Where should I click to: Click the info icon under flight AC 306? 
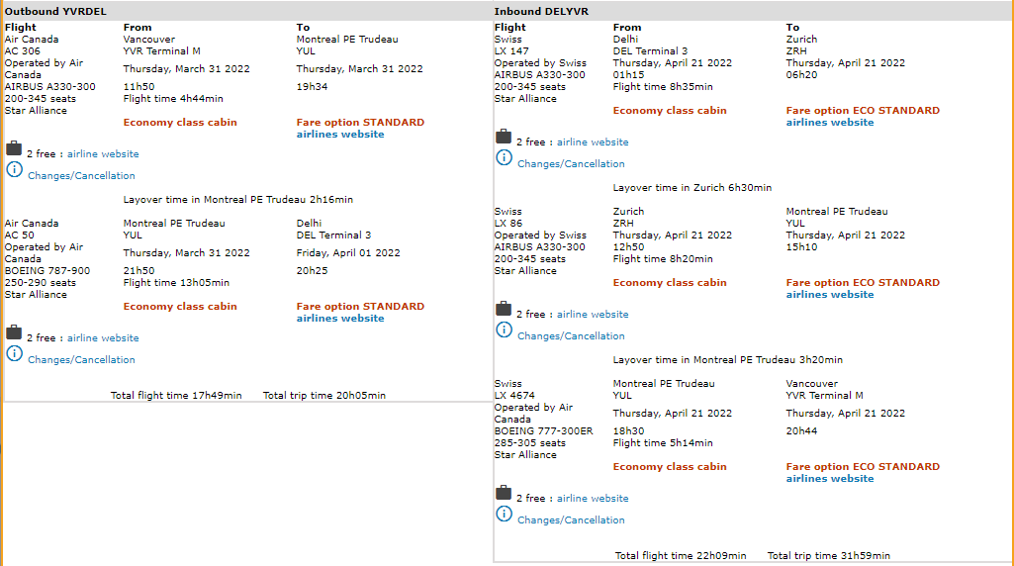coord(14,170)
